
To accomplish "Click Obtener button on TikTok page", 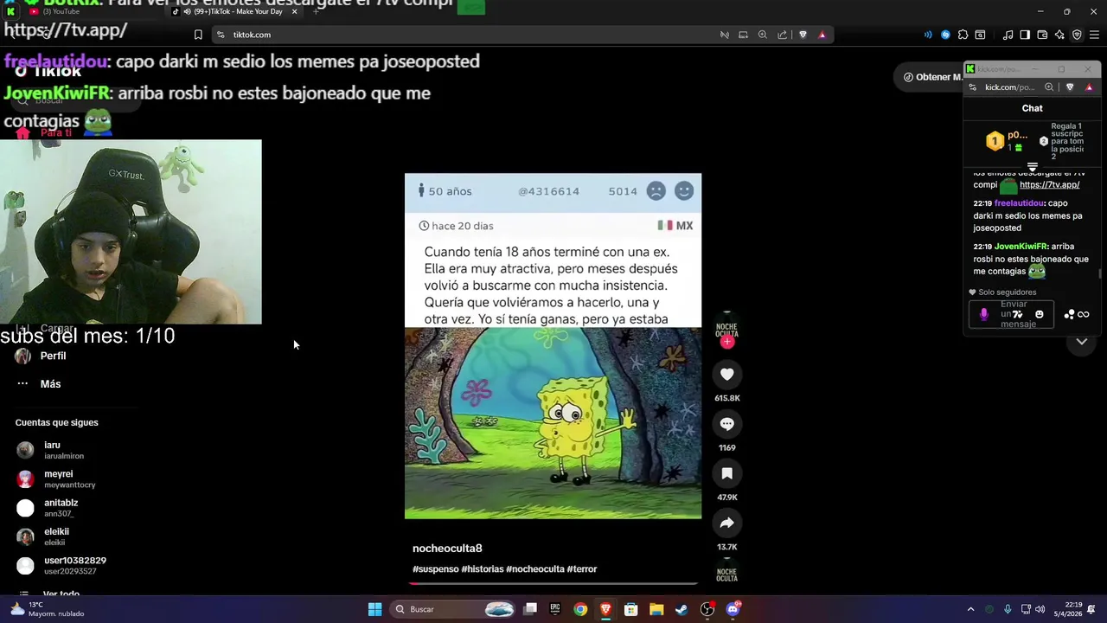I will click(x=931, y=77).
